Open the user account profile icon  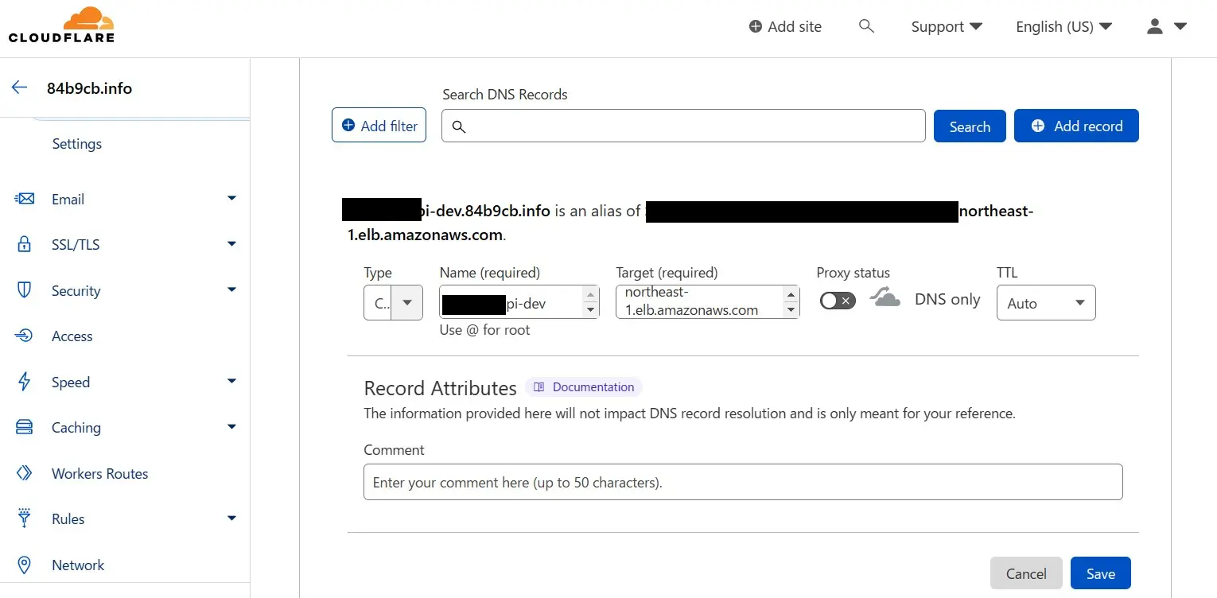click(x=1165, y=26)
